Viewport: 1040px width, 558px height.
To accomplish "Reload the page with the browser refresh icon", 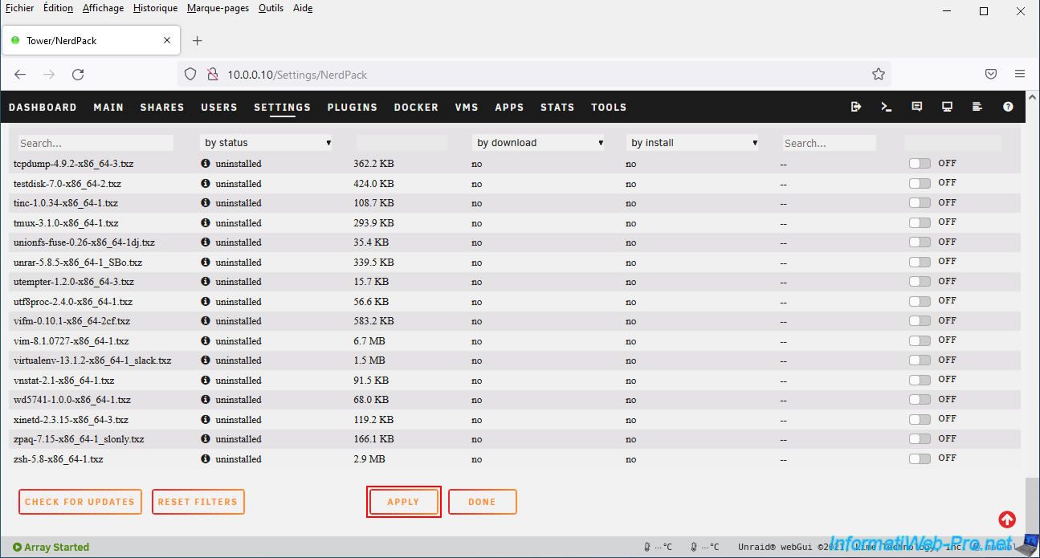I will [78, 75].
